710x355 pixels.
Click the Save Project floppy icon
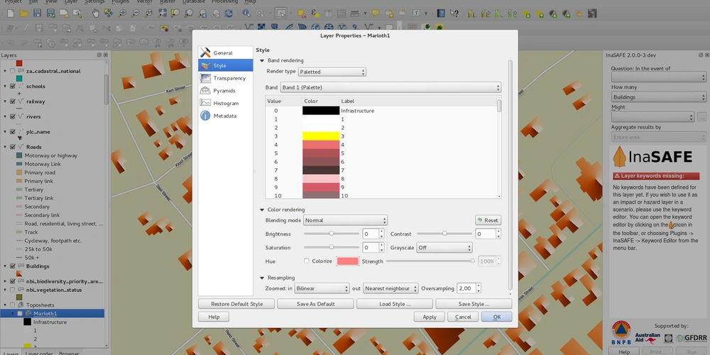click(37, 13)
